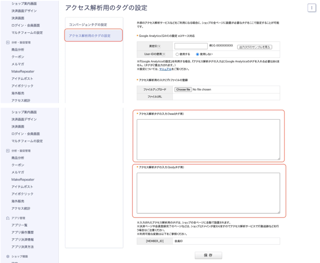Image resolution: width=320 pixels, height=263 pixels.
Task: Open アプリ操作履歴 in sidebar
Action: pos(22,232)
